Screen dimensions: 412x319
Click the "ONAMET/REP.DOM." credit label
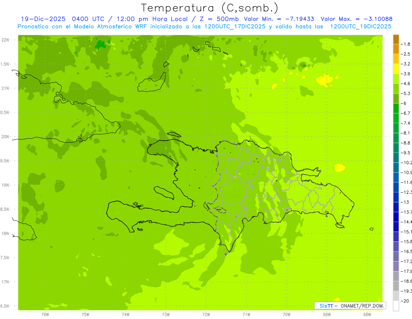362,306
